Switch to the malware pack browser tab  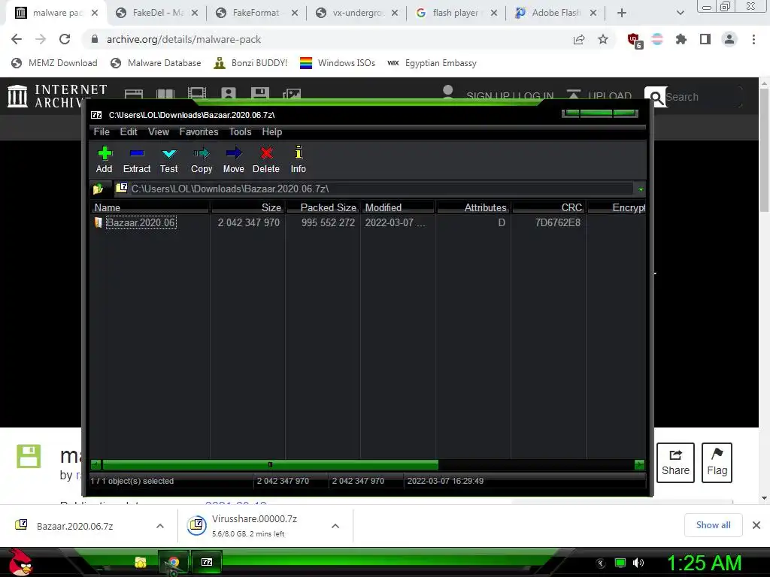[56, 13]
